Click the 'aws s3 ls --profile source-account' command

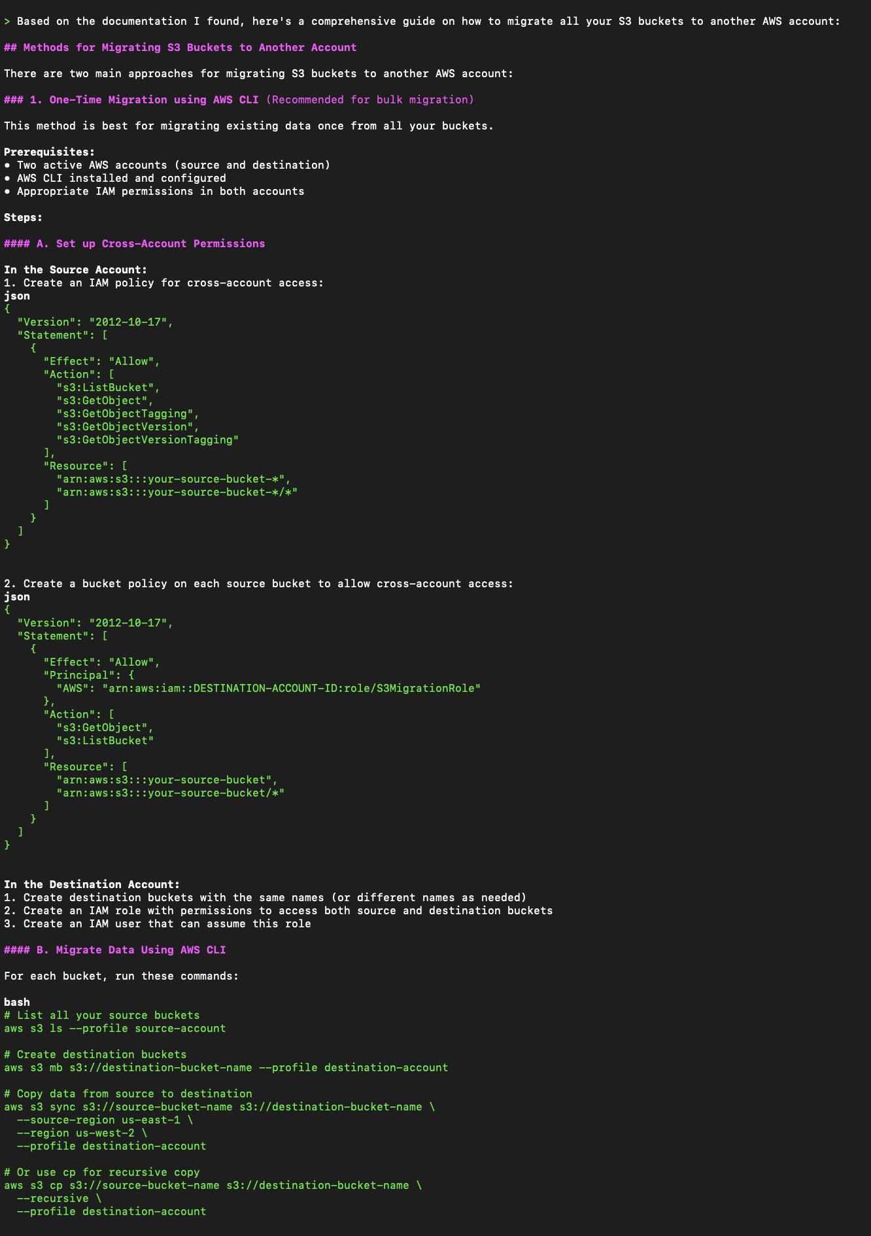115,1028
